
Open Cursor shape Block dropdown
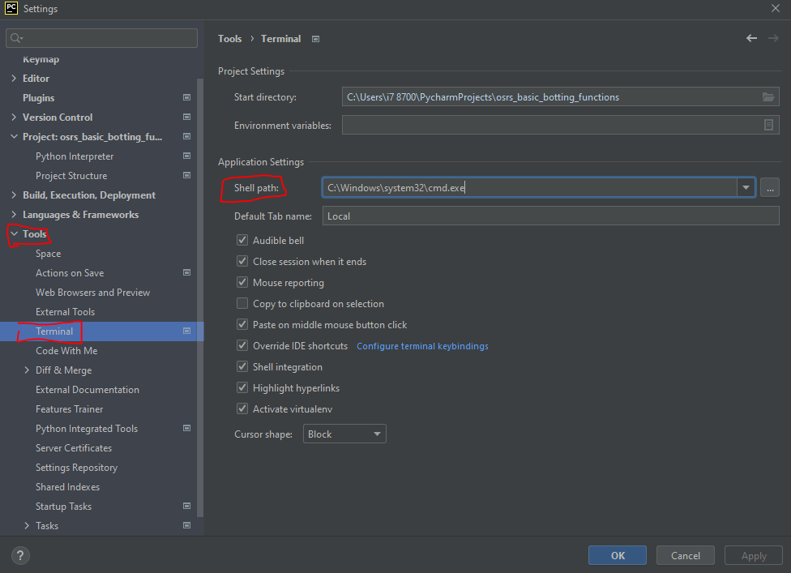point(344,434)
